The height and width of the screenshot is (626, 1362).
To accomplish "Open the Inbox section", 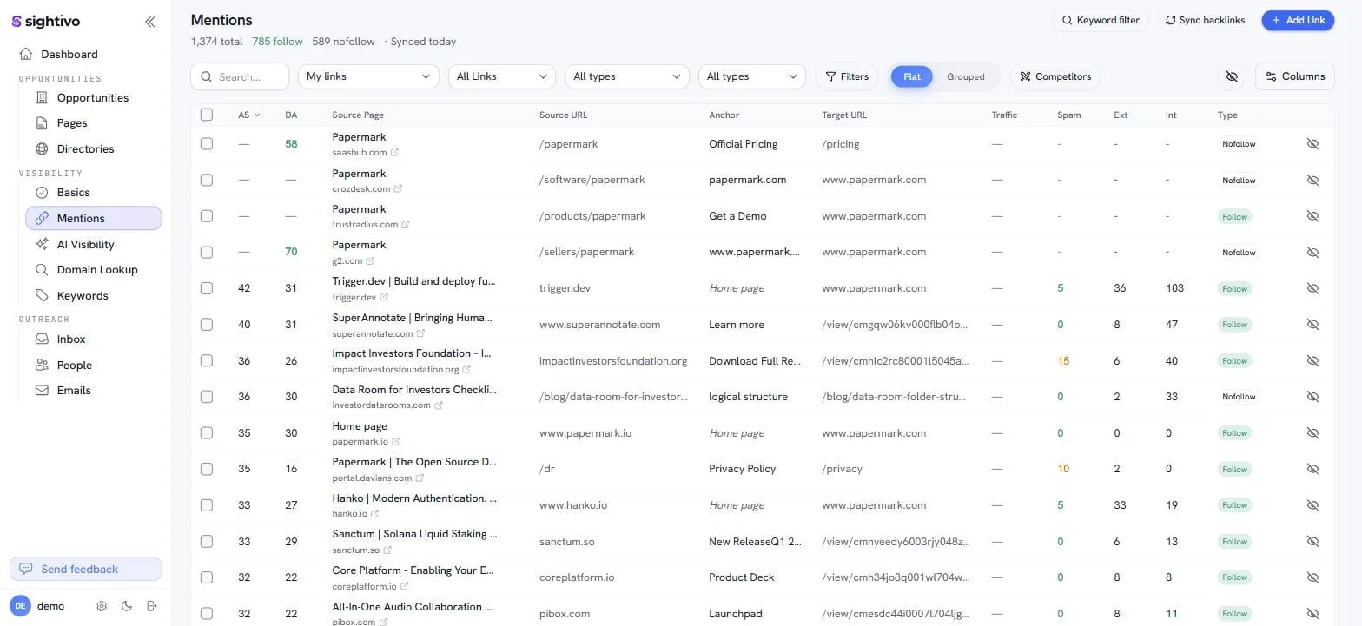I will 71,339.
